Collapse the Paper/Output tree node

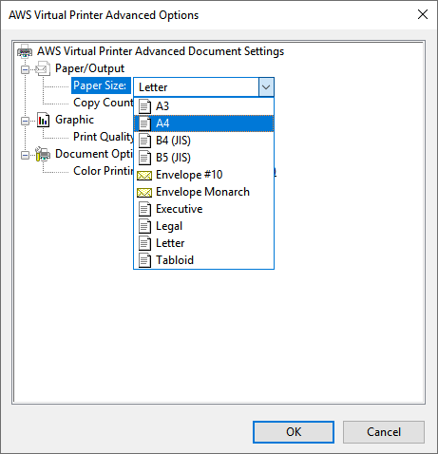point(25,69)
